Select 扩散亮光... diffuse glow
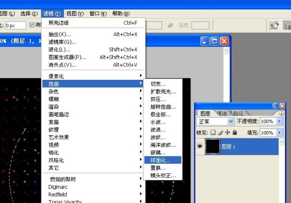The width and height of the screenshot is (291, 203). click(163, 91)
